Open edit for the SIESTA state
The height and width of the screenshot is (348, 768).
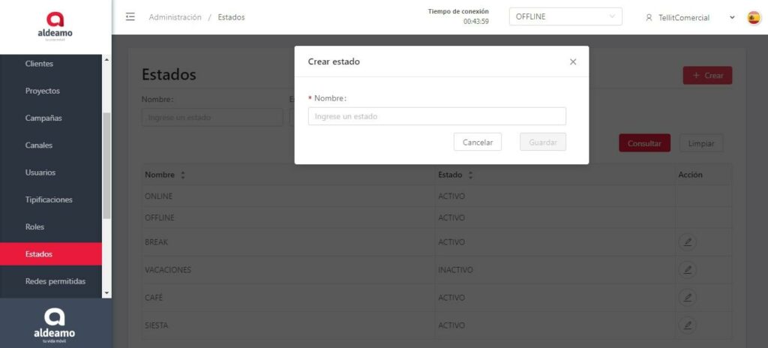(687, 325)
